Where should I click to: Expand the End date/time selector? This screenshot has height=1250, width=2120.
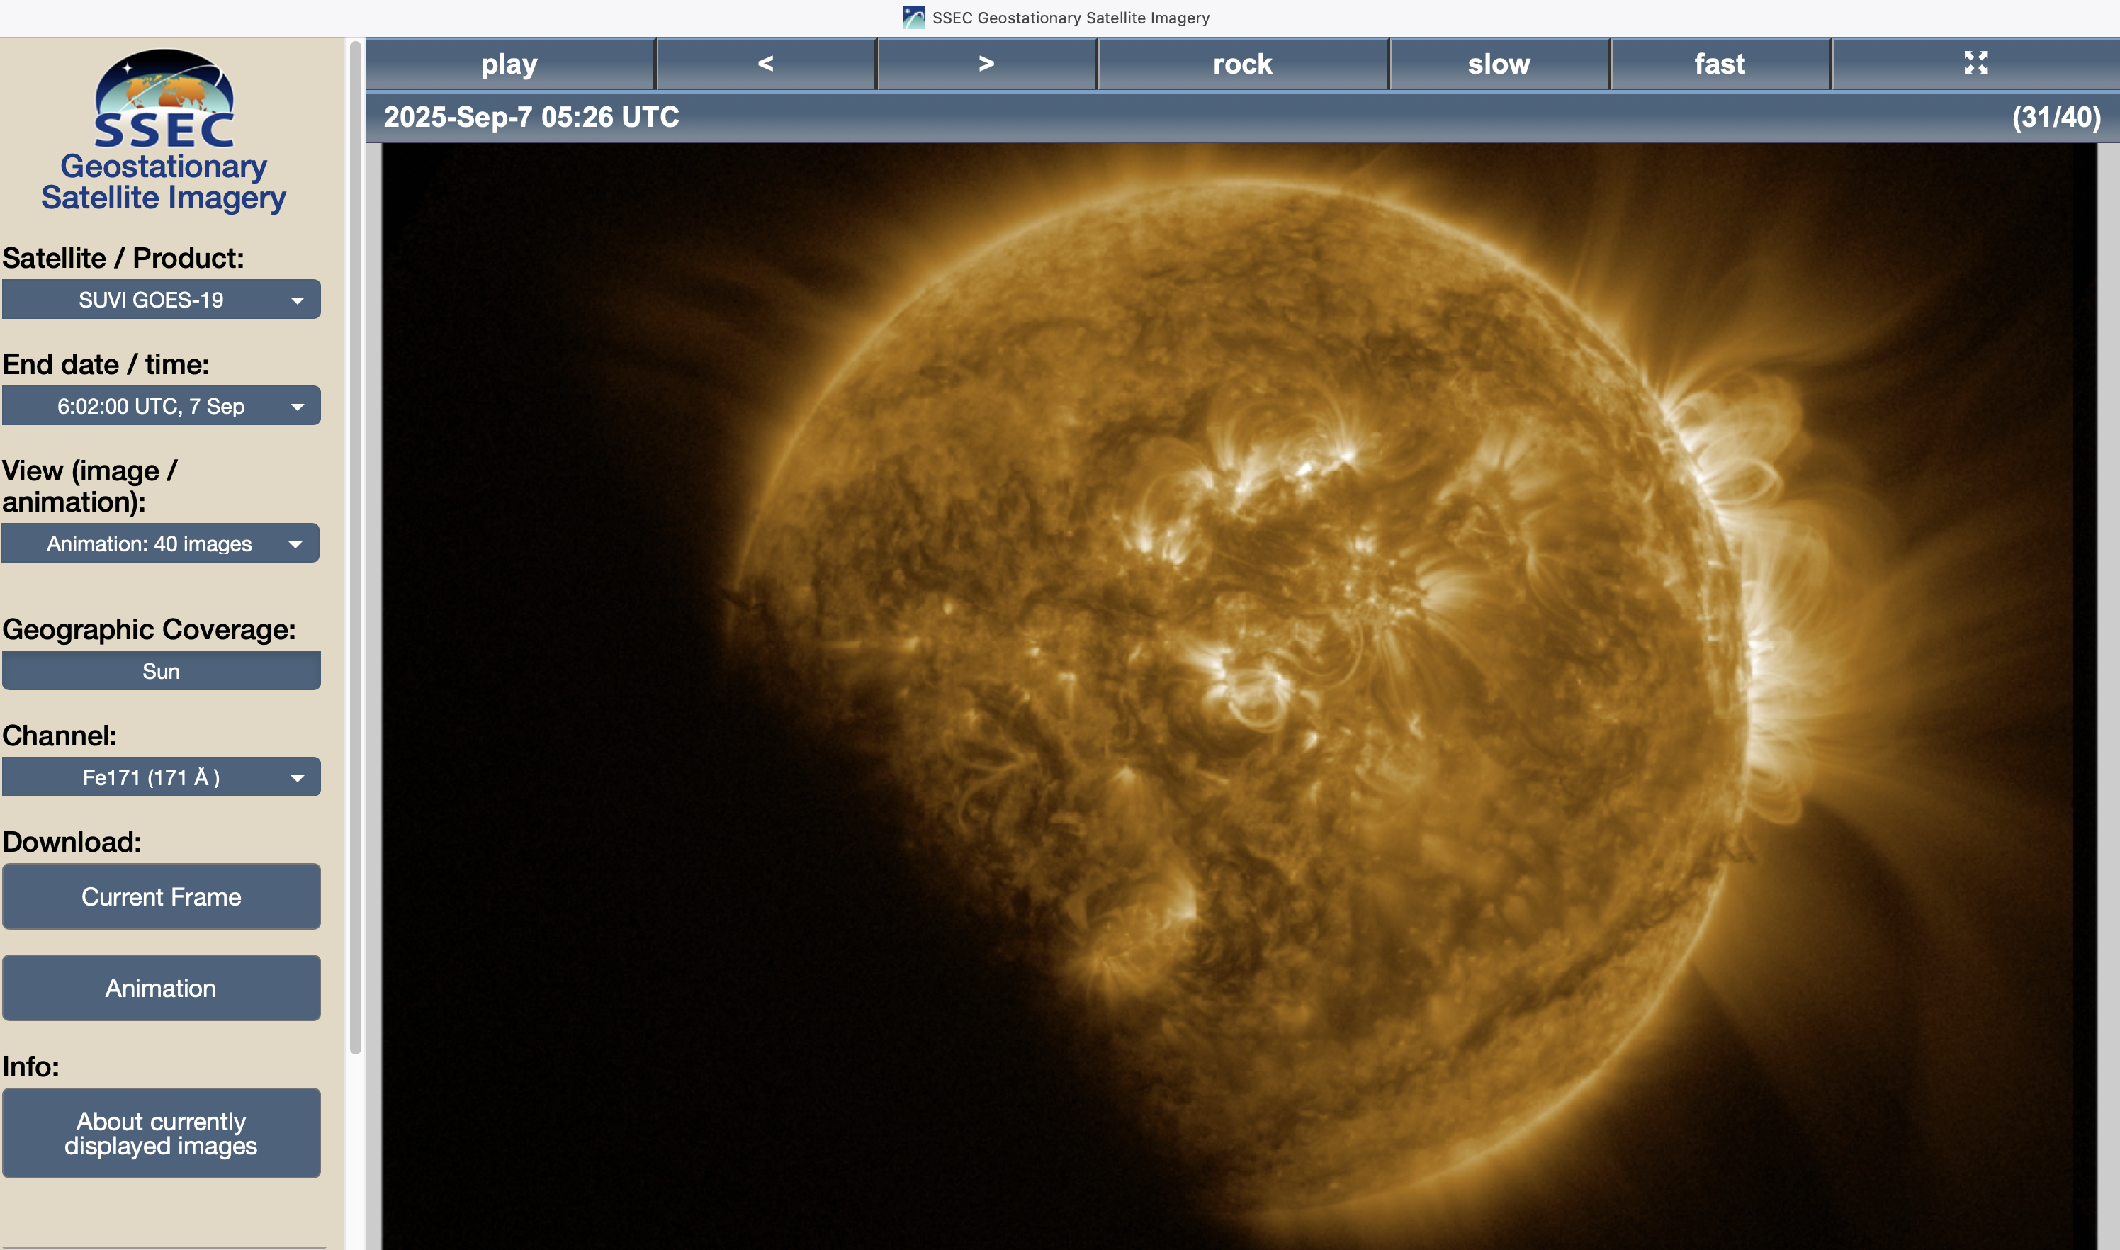pos(161,406)
